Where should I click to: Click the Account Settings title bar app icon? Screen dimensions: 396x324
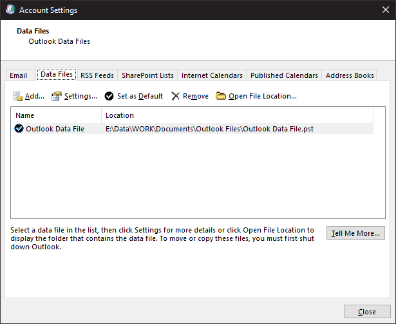10,10
